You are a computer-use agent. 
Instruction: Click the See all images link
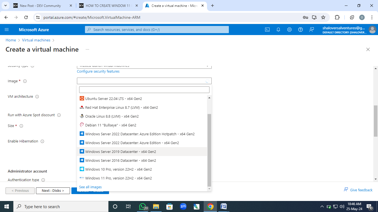(x=90, y=187)
